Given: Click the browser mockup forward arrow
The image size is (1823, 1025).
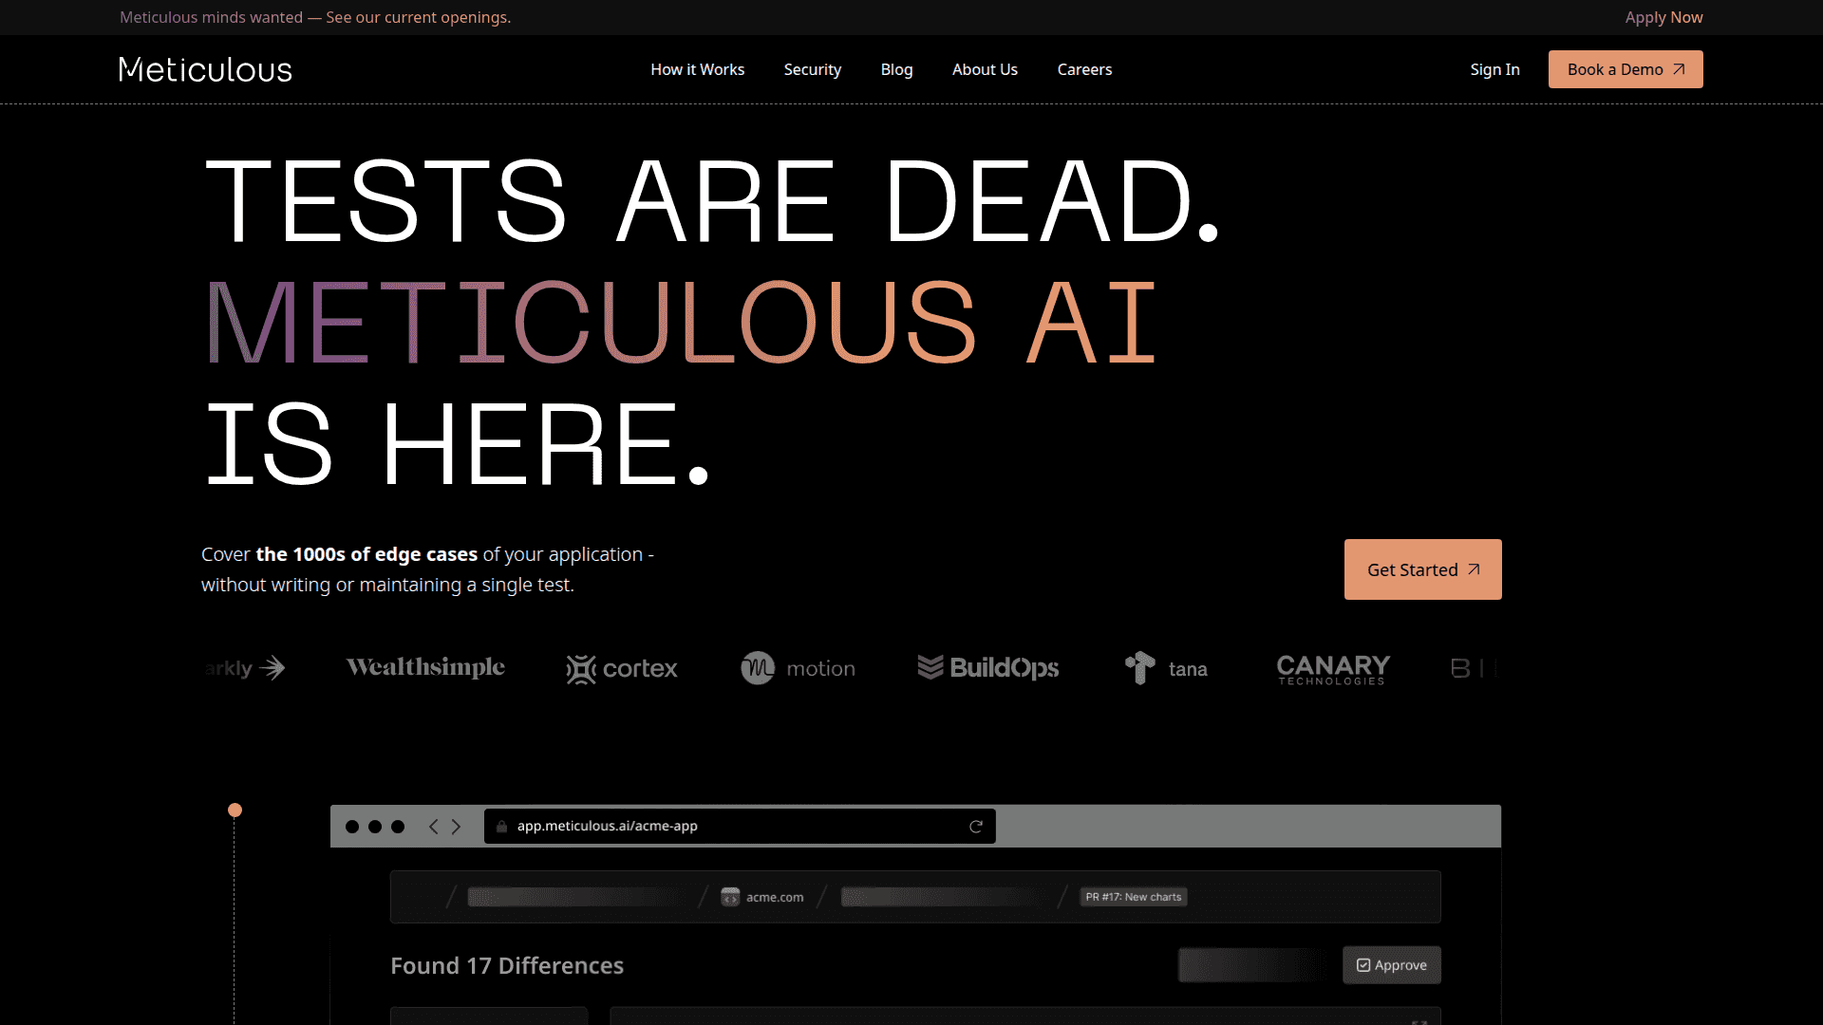Looking at the screenshot, I should click(457, 827).
